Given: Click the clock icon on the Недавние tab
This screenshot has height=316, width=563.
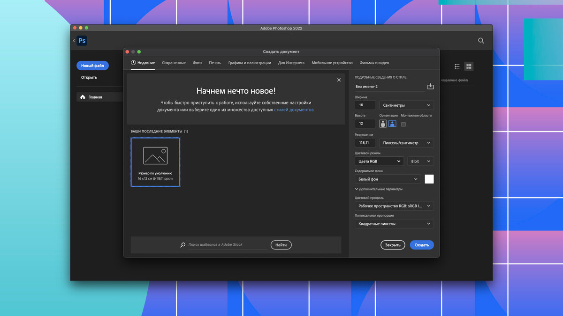Looking at the screenshot, I should click(x=133, y=63).
